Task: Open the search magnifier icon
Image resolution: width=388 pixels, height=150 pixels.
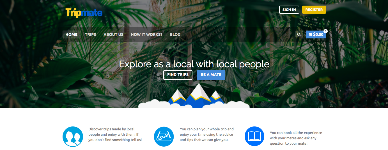Action: [299, 34]
